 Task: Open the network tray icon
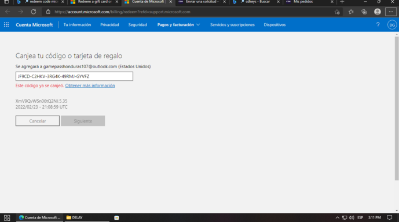(345, 218)
